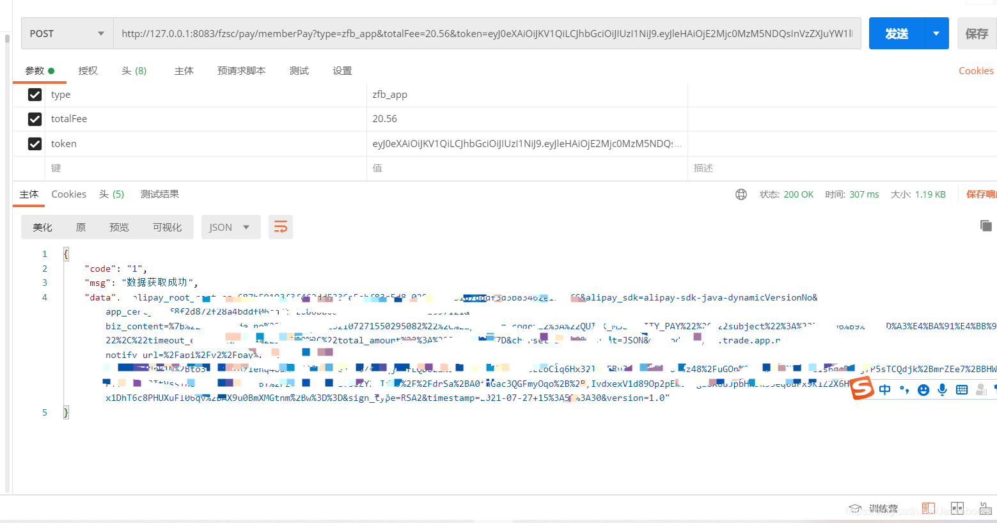Click the token value starting with eyJ0eXAi

(x=527, y=144)
